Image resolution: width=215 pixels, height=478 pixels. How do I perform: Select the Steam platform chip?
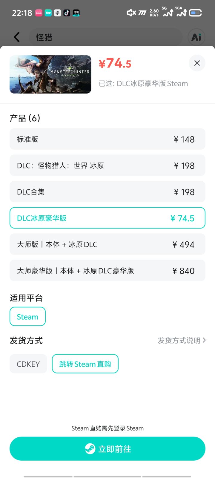click(27, 317)
